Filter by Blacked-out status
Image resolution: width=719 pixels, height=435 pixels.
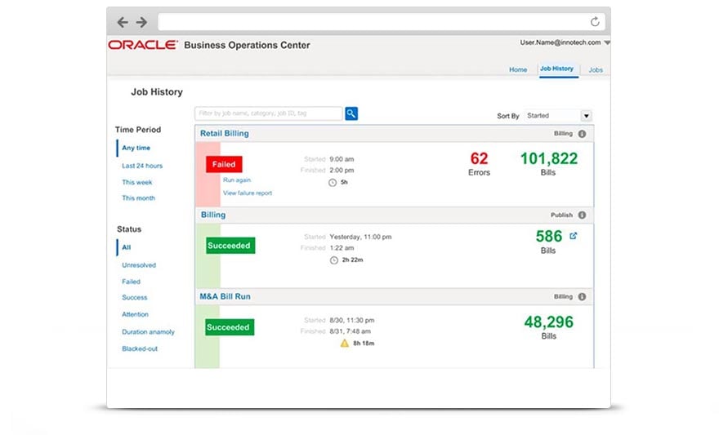coord(140,349)
